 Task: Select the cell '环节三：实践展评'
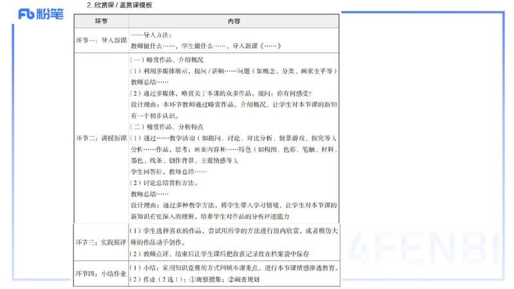(102, 243)
